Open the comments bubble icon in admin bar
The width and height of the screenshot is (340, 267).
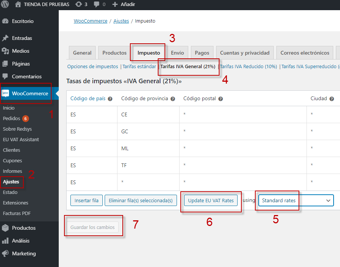click(96, 5)
